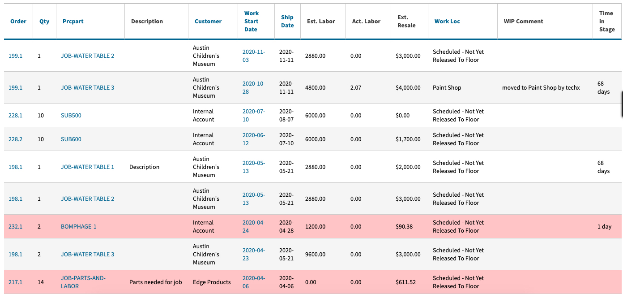Image resolution: width=623 pixels, height=294 pixels.
Task: Open the SUB600 part record
Action: pos(71,139)
